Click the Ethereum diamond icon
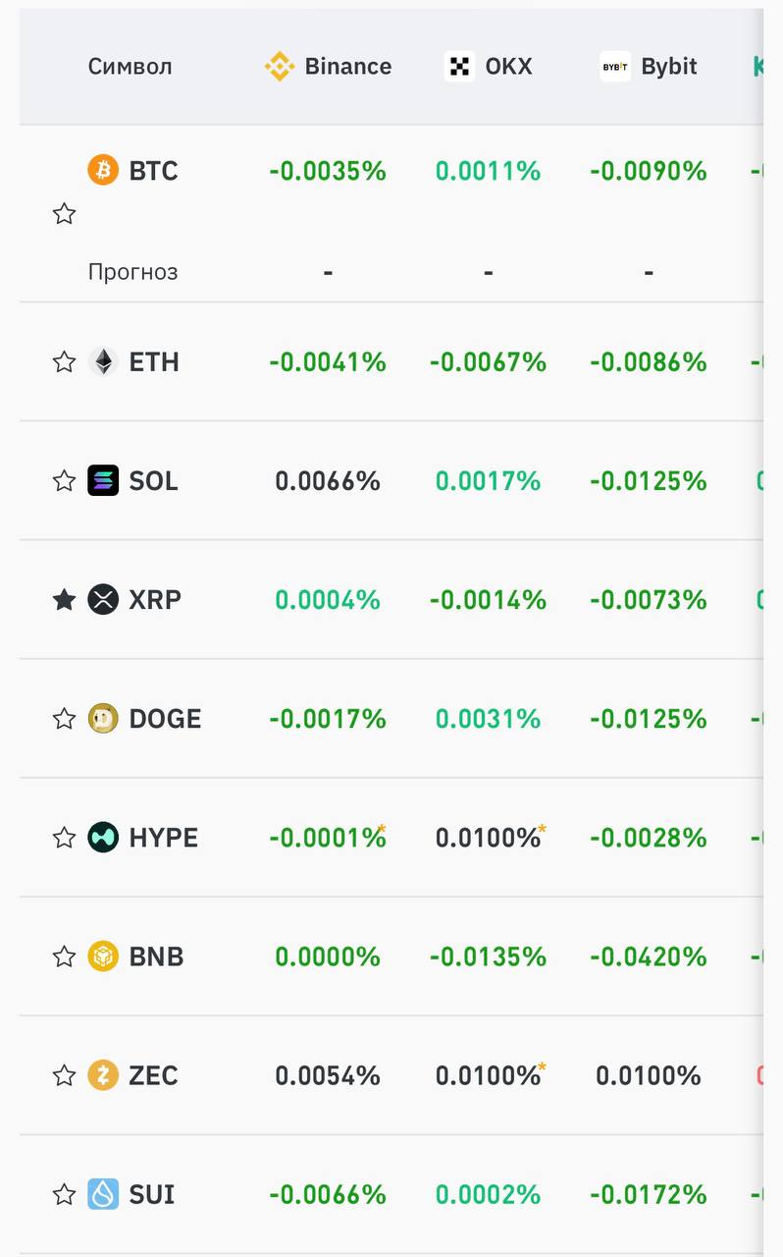Viewport: 783px width, 1257px height. pos(103,361)
